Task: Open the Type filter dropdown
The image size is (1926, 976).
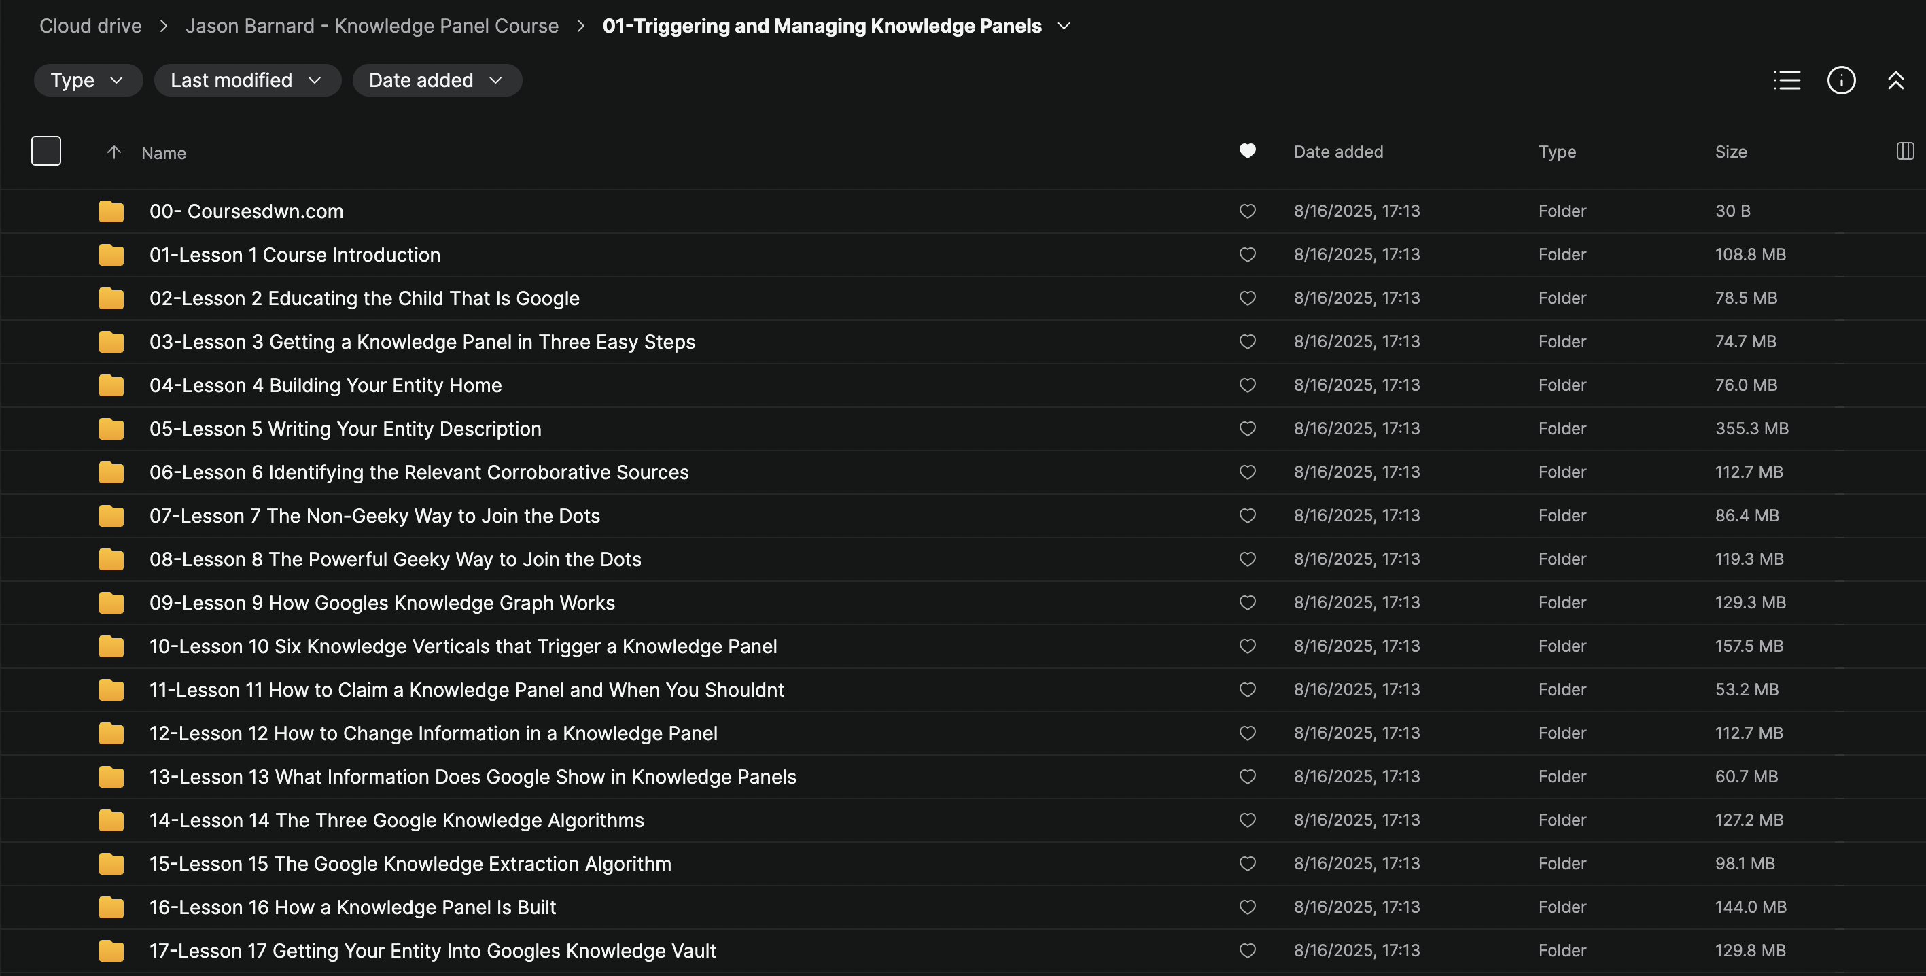Action: (88, 80)
